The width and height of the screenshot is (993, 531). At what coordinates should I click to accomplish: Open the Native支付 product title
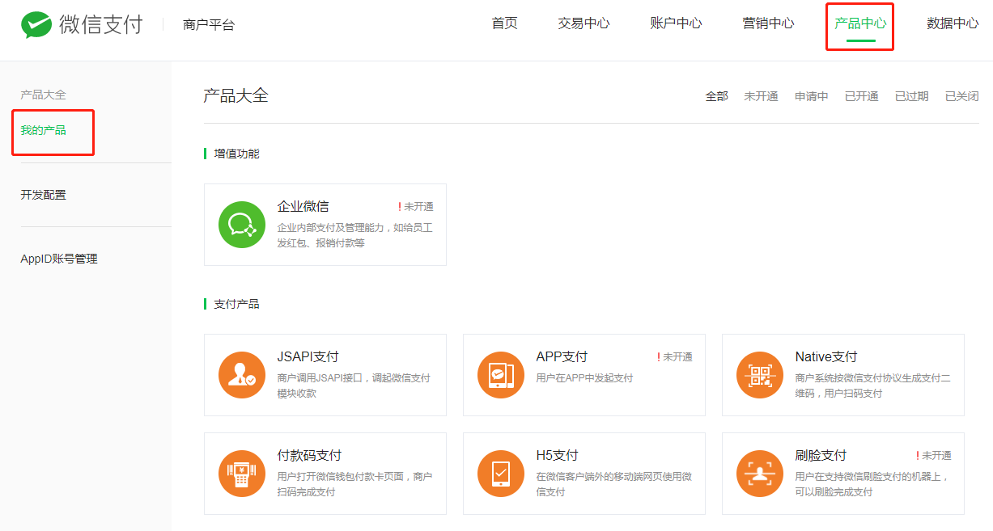pyautogui.click(x=825, y=356)
